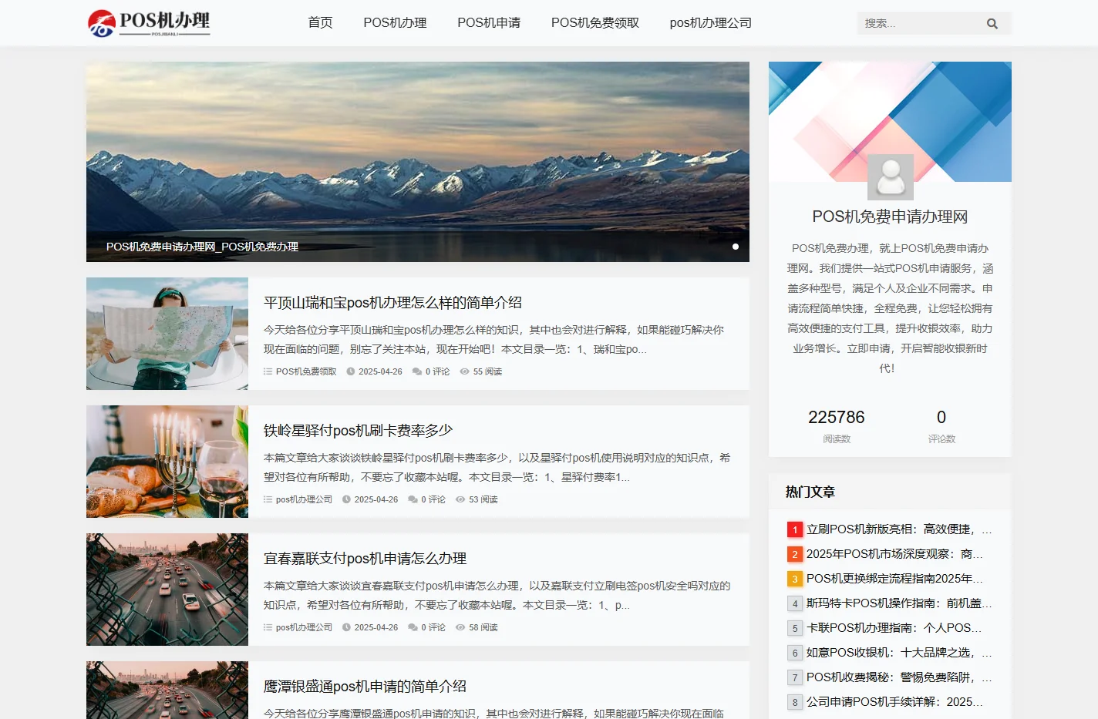Click category list icon in 宜春嘉联支付 article
The image size is (1098, 719).
click(x=268, y=627)
